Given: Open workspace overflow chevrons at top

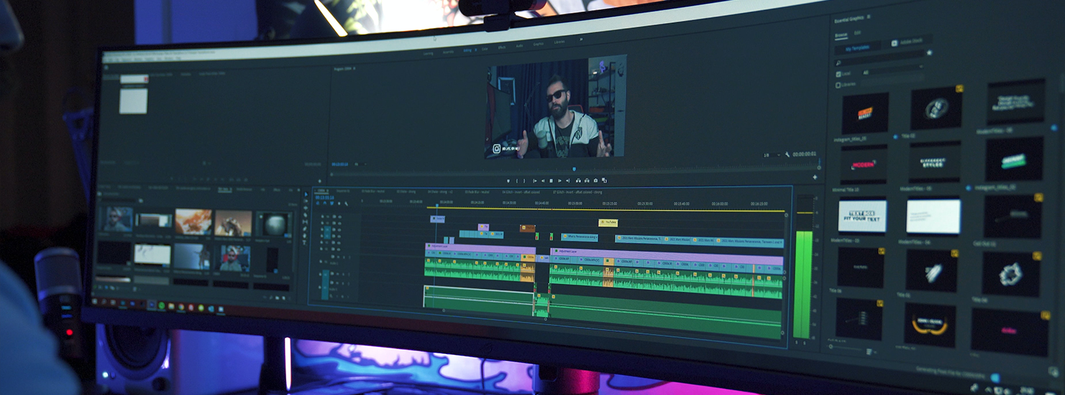Looking at the screenshot, I should 581,39.
